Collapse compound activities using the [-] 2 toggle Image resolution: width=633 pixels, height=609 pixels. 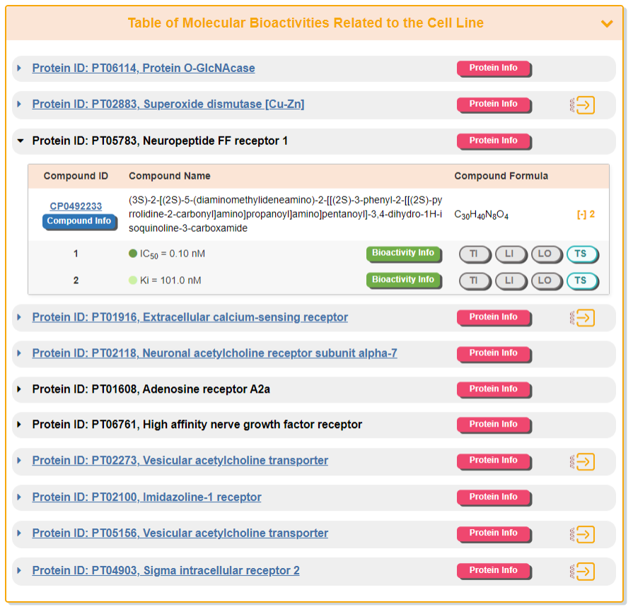coord(586,214)
